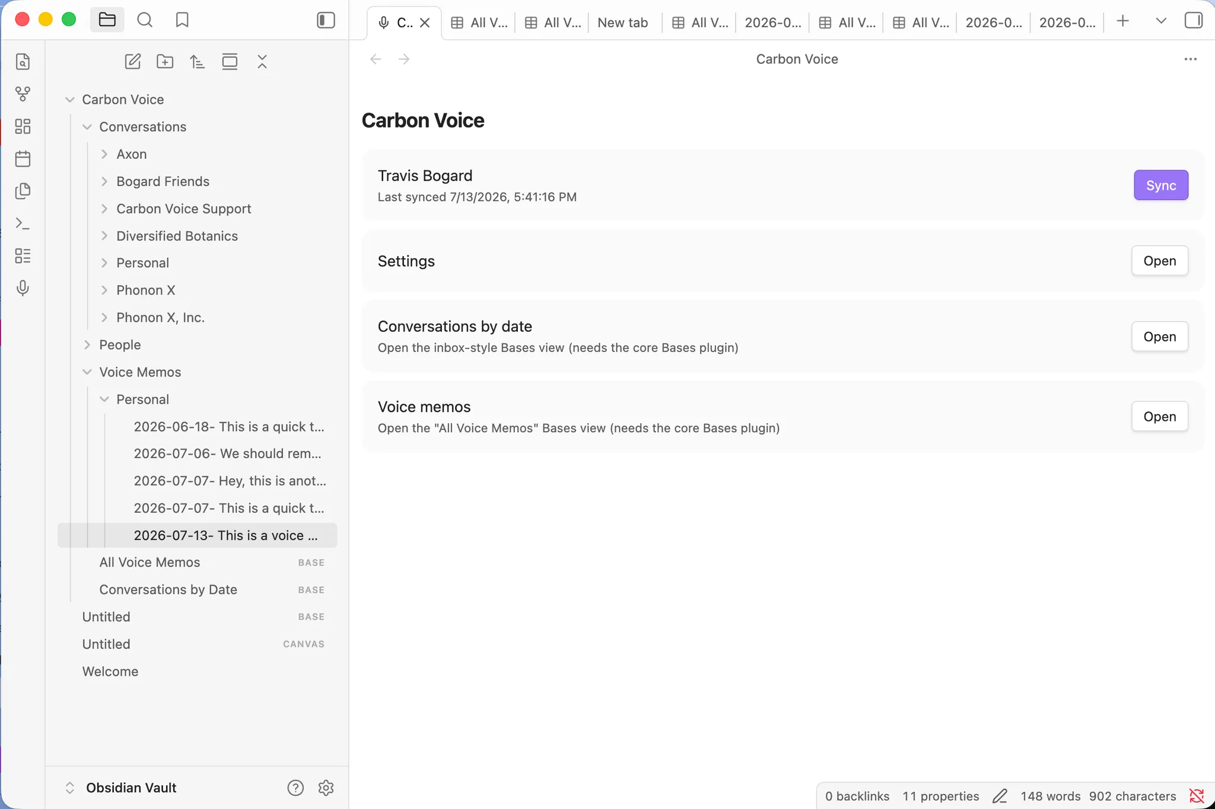The height and width of the screenshot is (809, 1215).
Task: Open command palette ribbon icon
Action: [x=23, y=223]
